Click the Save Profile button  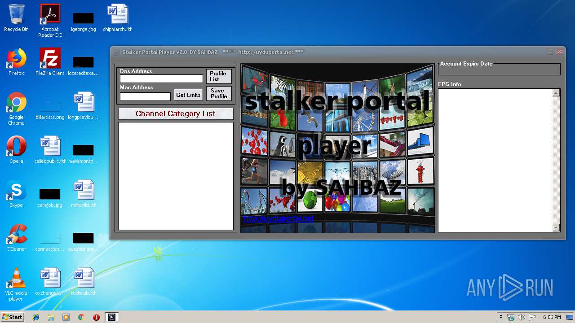tap(219, 93)
